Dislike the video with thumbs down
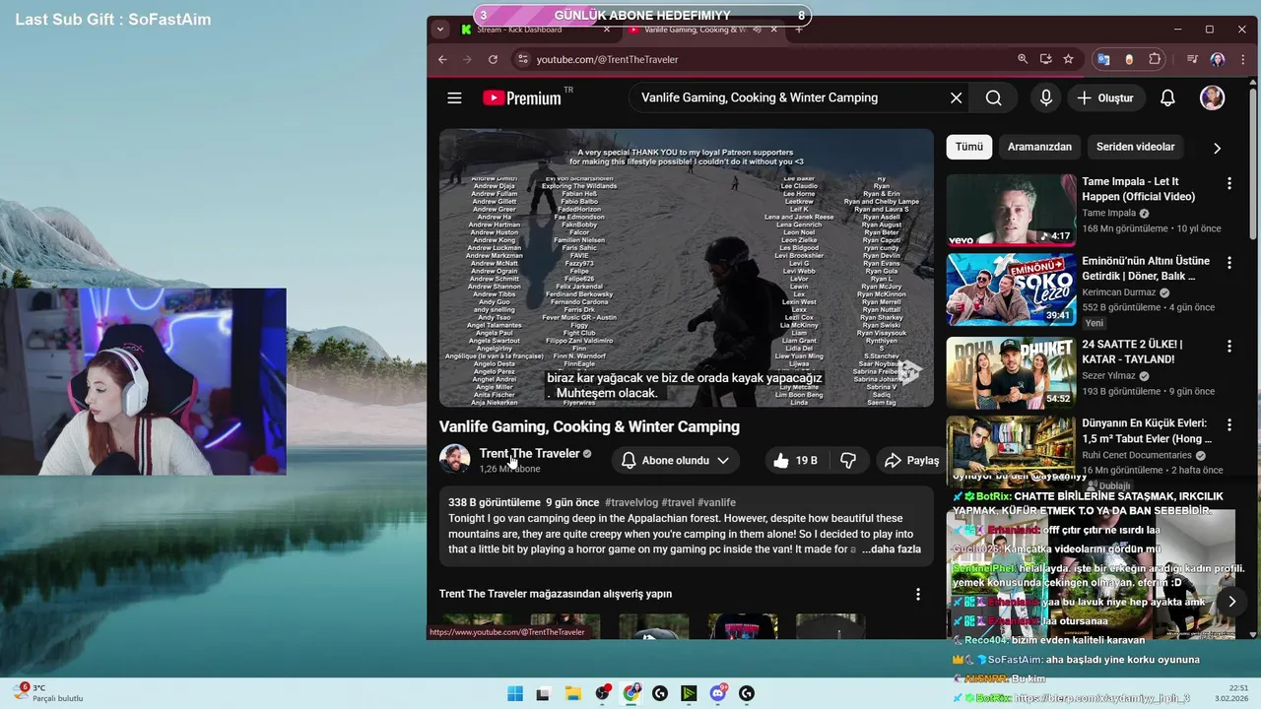Viewport: 1261px width, 709px height. tap(848, 461)
